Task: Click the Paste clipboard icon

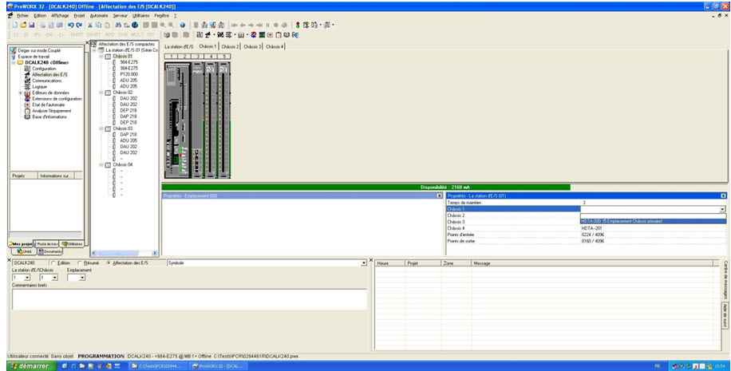Action: pyautogui.click(x=107, y=26)
